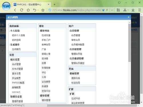Screen dimensions: 143x107
Task: Open the address bar dropdown chevron
Action: (x=112, y=10)
